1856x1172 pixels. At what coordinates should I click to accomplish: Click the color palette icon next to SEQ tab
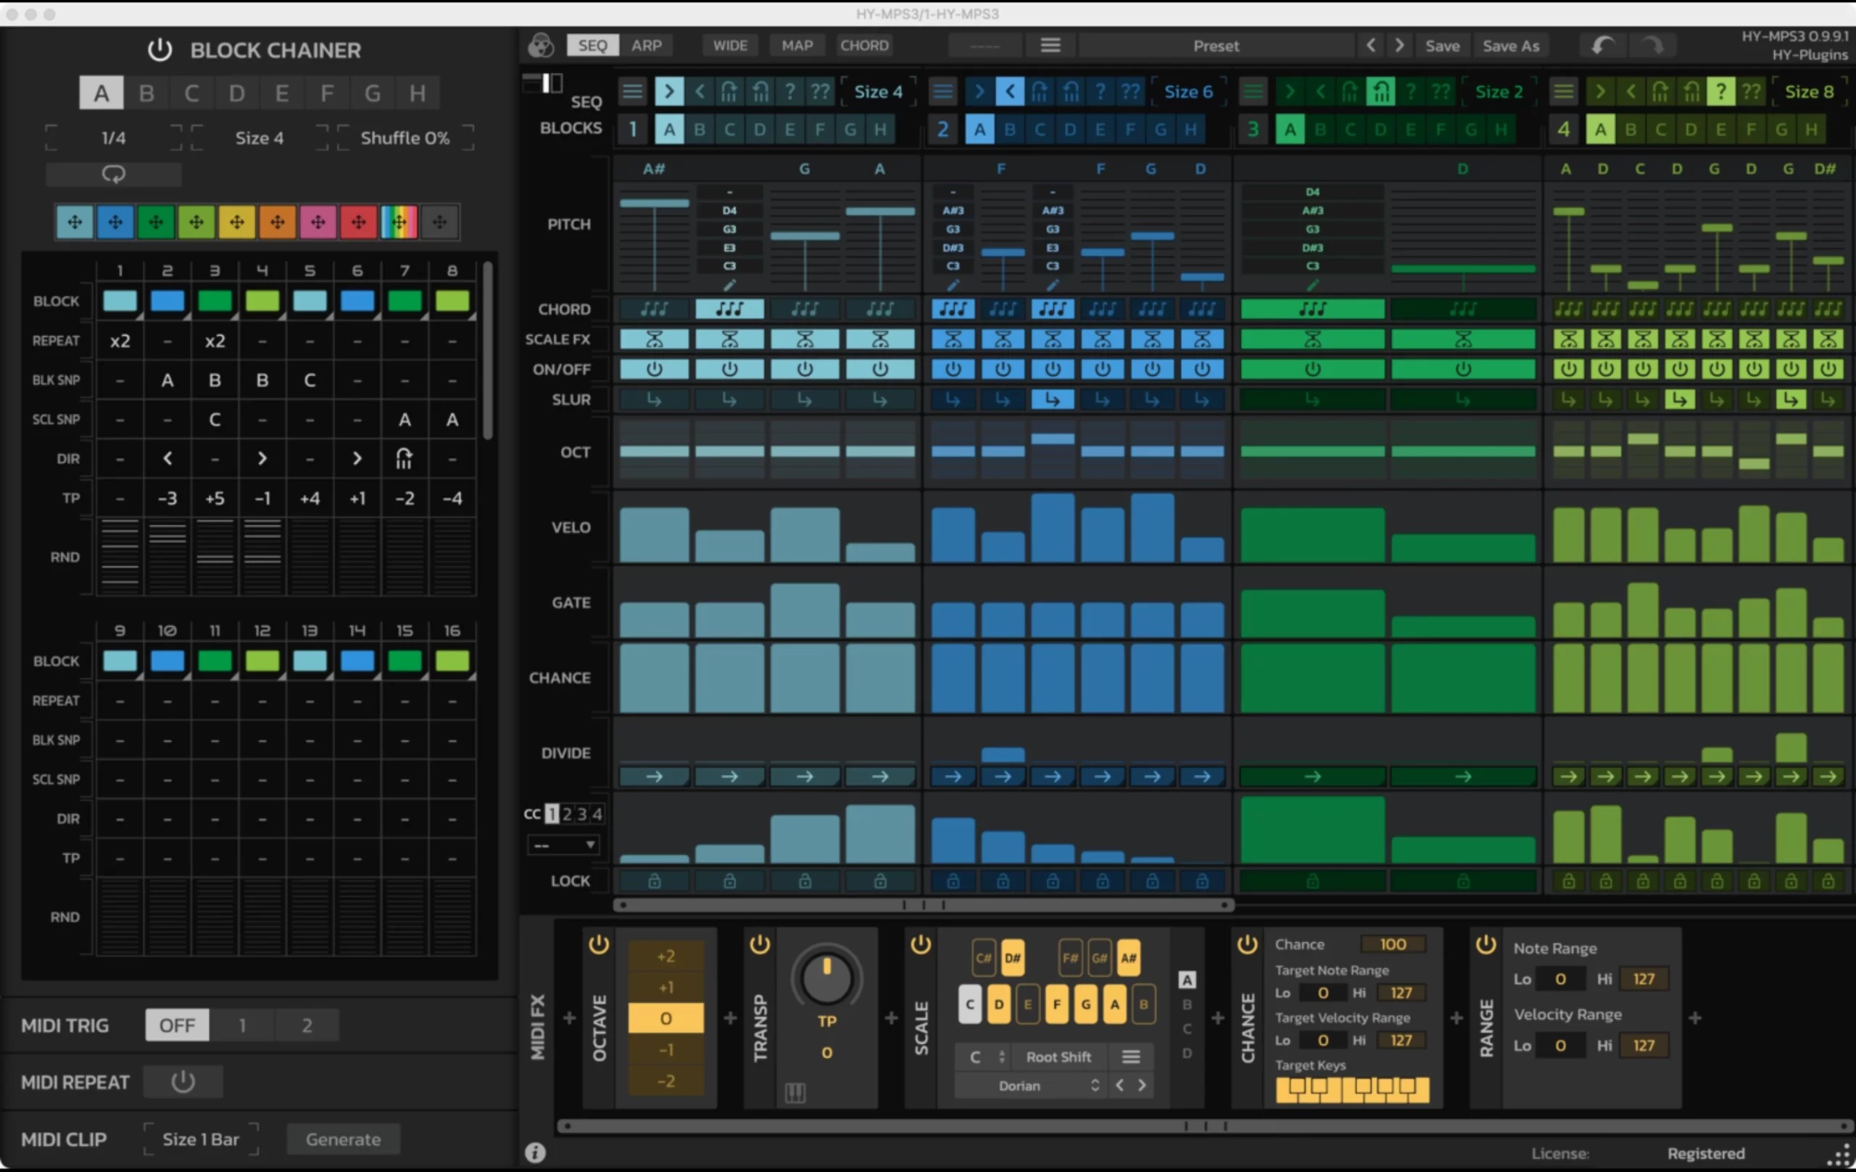tap(541, 45)
